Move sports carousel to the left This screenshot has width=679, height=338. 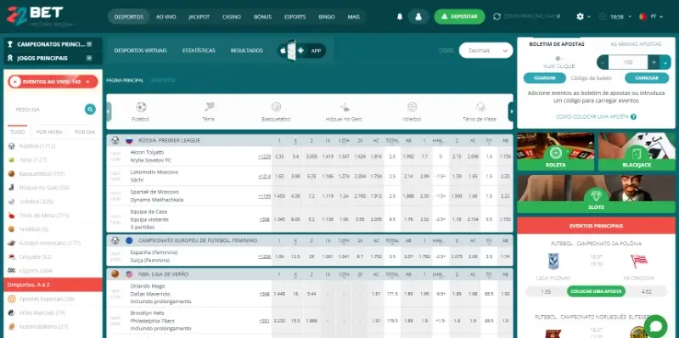coord(109,111)
